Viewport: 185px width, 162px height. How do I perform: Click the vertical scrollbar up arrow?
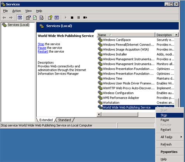point(176,35)
